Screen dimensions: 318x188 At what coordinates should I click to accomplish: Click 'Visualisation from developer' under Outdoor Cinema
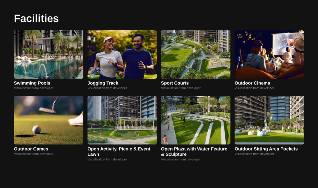pos(254,88)
